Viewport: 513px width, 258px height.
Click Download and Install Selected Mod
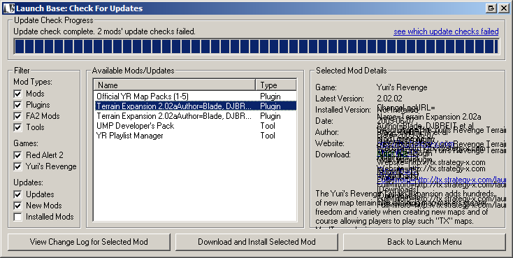tap(256, 242)
